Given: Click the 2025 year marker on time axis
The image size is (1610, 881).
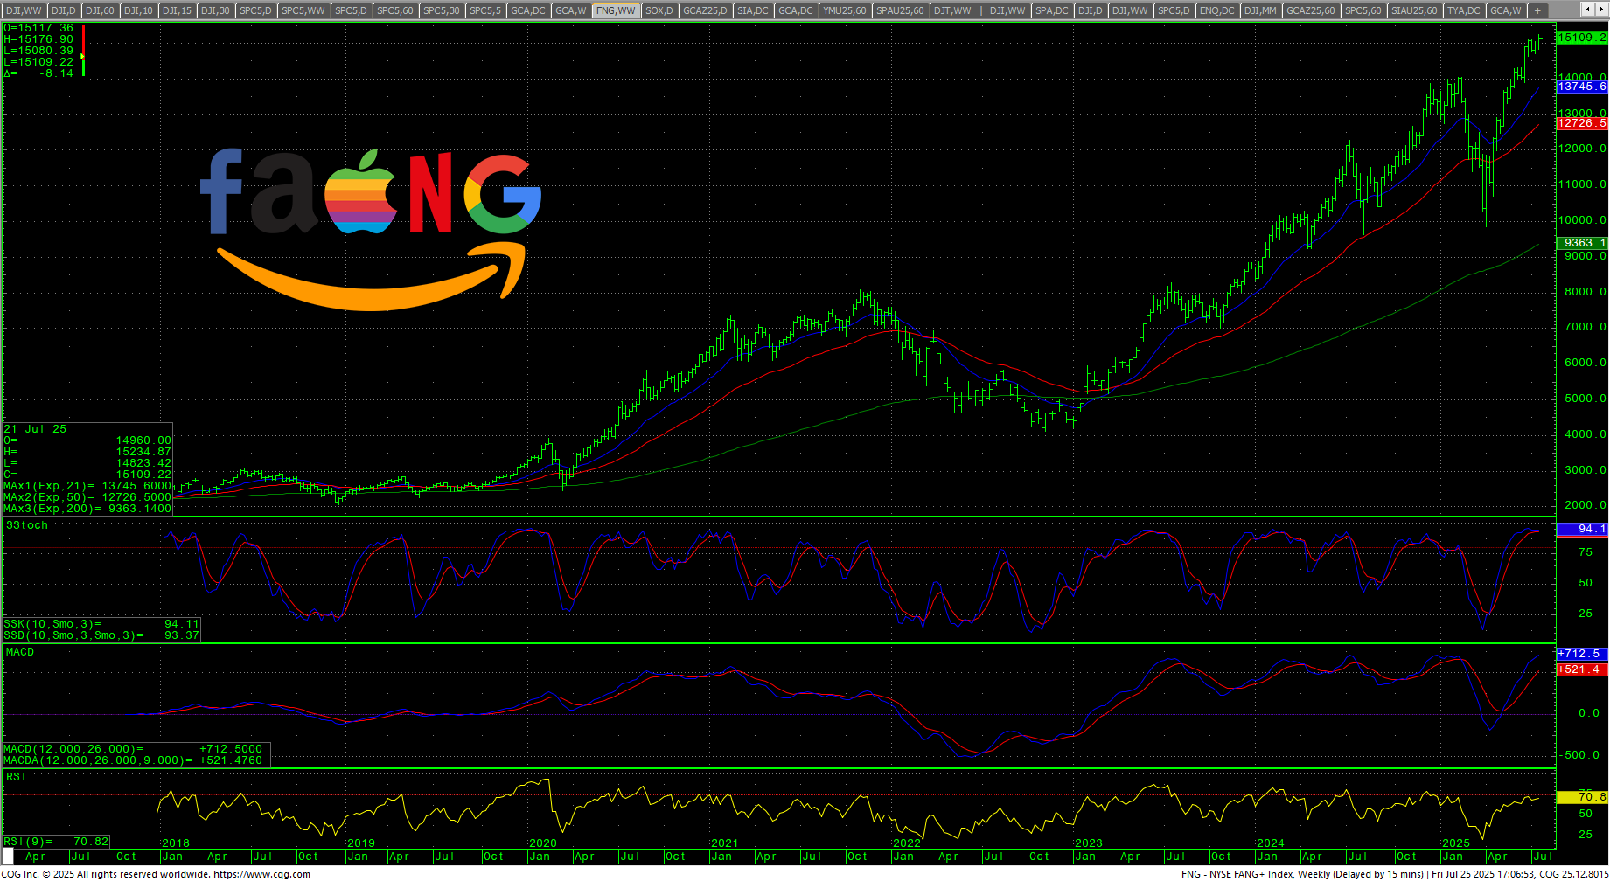Looking at the screenshot, I should 1456,843.
